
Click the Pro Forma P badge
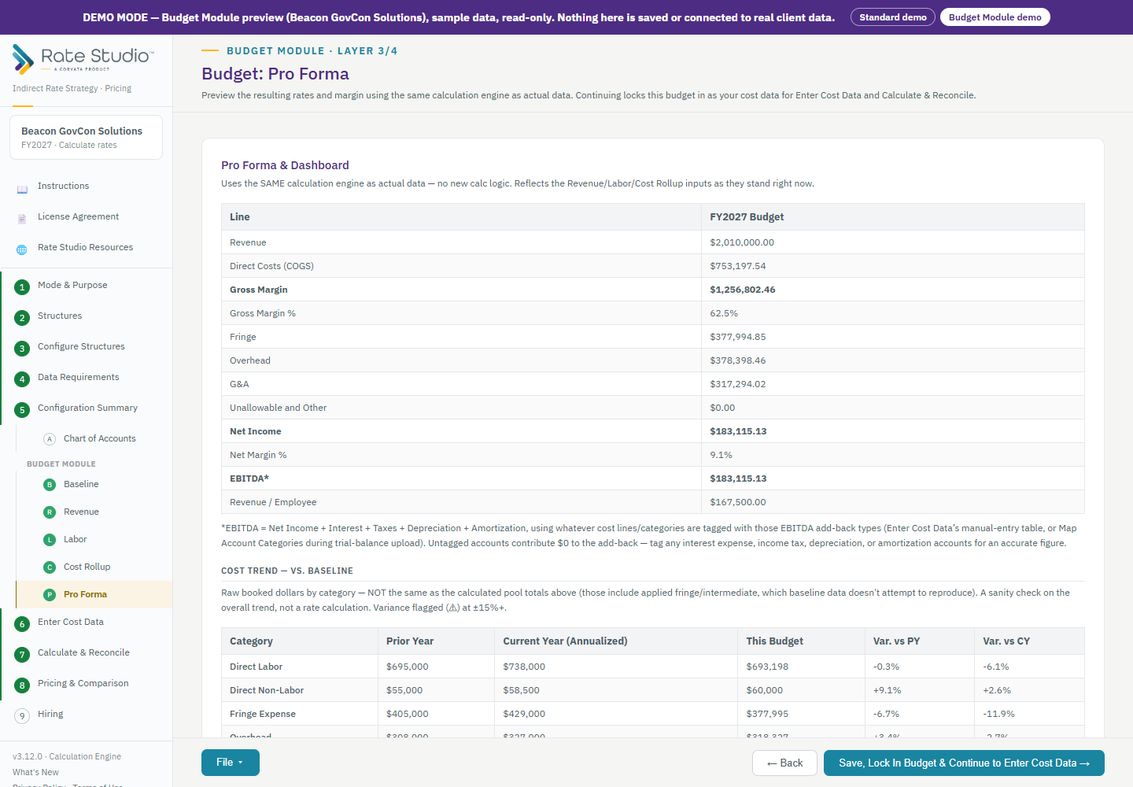[50, 595]
